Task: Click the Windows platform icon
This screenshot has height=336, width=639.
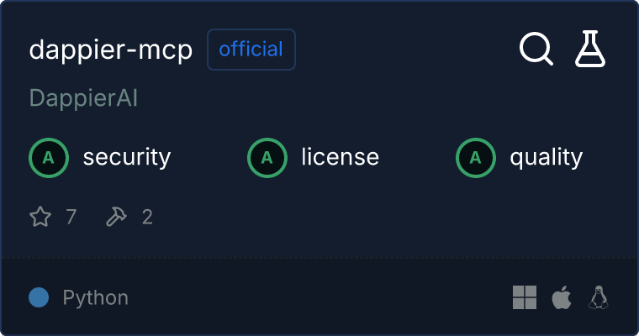Action: click(x=525, y=297)
